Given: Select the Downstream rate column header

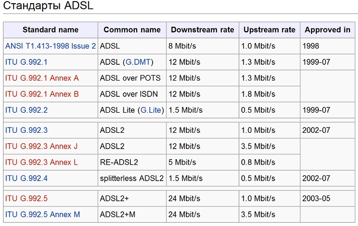Looking at the screenshot, I should pyautogui.click(x=202, y=30).
